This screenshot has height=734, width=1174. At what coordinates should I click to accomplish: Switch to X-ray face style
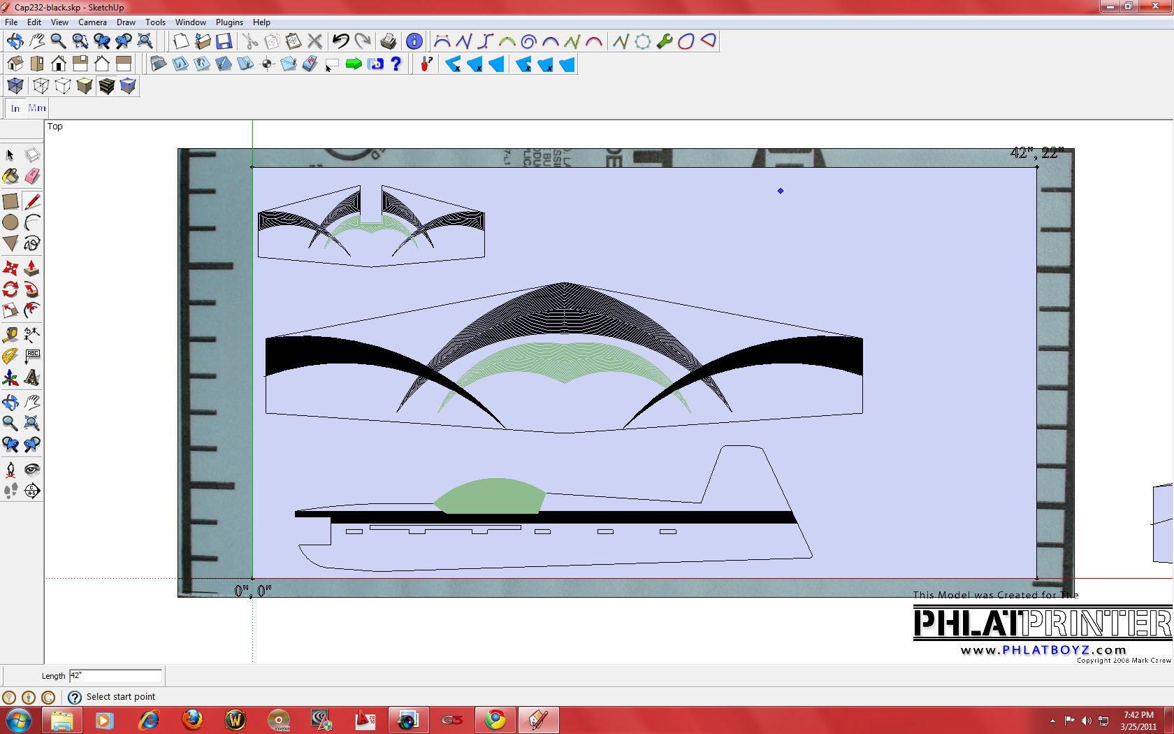(15, 86)
